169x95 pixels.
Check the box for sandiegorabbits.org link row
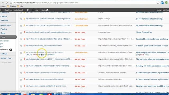tap(21, 87)
